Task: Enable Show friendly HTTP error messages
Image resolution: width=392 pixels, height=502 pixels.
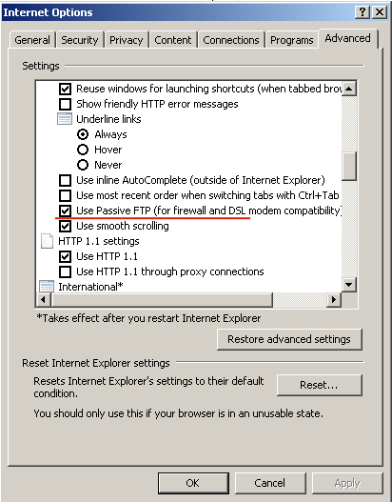Action: point(65,104)
